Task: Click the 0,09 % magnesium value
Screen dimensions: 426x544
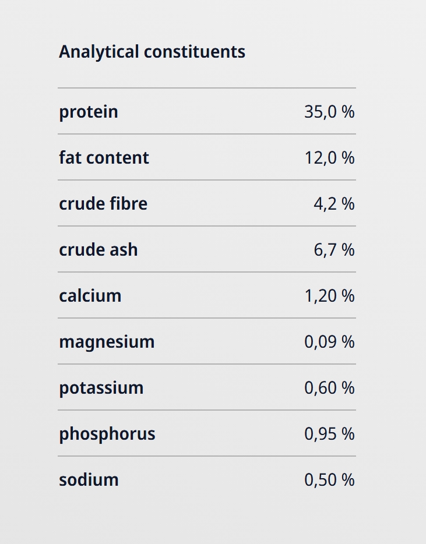Action: [329, 341]
